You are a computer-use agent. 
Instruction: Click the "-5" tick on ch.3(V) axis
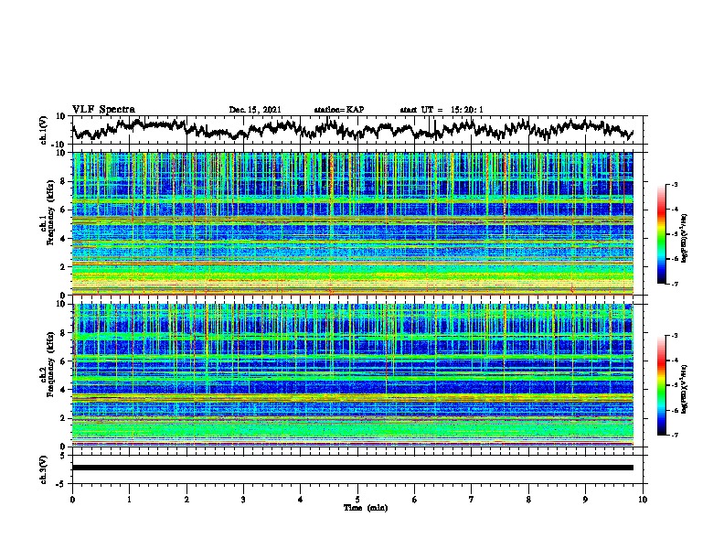coord(62,484)
